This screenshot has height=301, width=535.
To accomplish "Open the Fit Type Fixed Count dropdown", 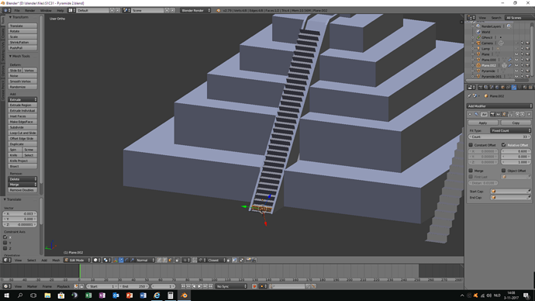I will [510, 130].
